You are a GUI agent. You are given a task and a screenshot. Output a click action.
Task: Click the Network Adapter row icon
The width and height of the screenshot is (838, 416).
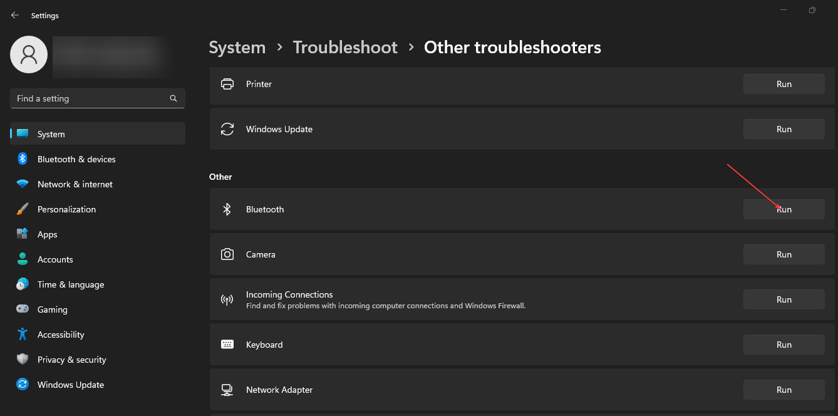point(227,390)
